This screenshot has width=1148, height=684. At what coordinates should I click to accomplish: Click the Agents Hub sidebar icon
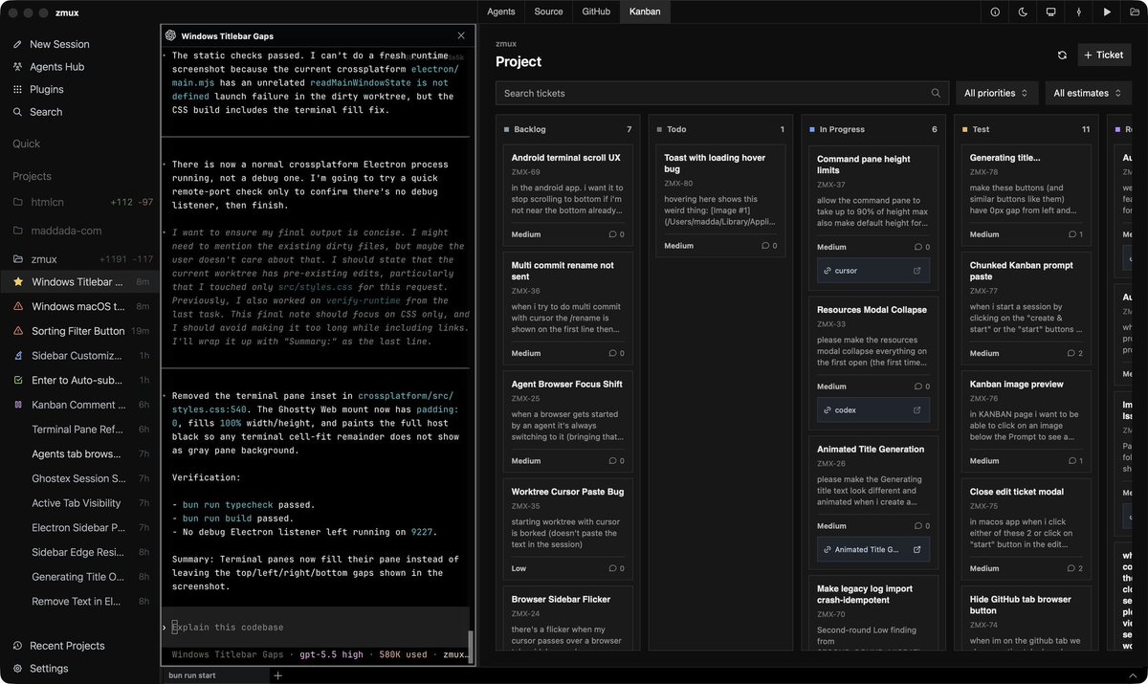(x=18, y=67)
